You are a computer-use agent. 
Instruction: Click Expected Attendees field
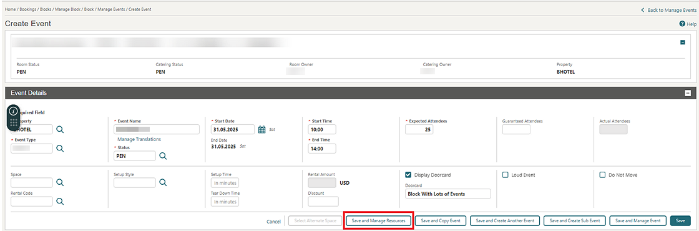419,129
